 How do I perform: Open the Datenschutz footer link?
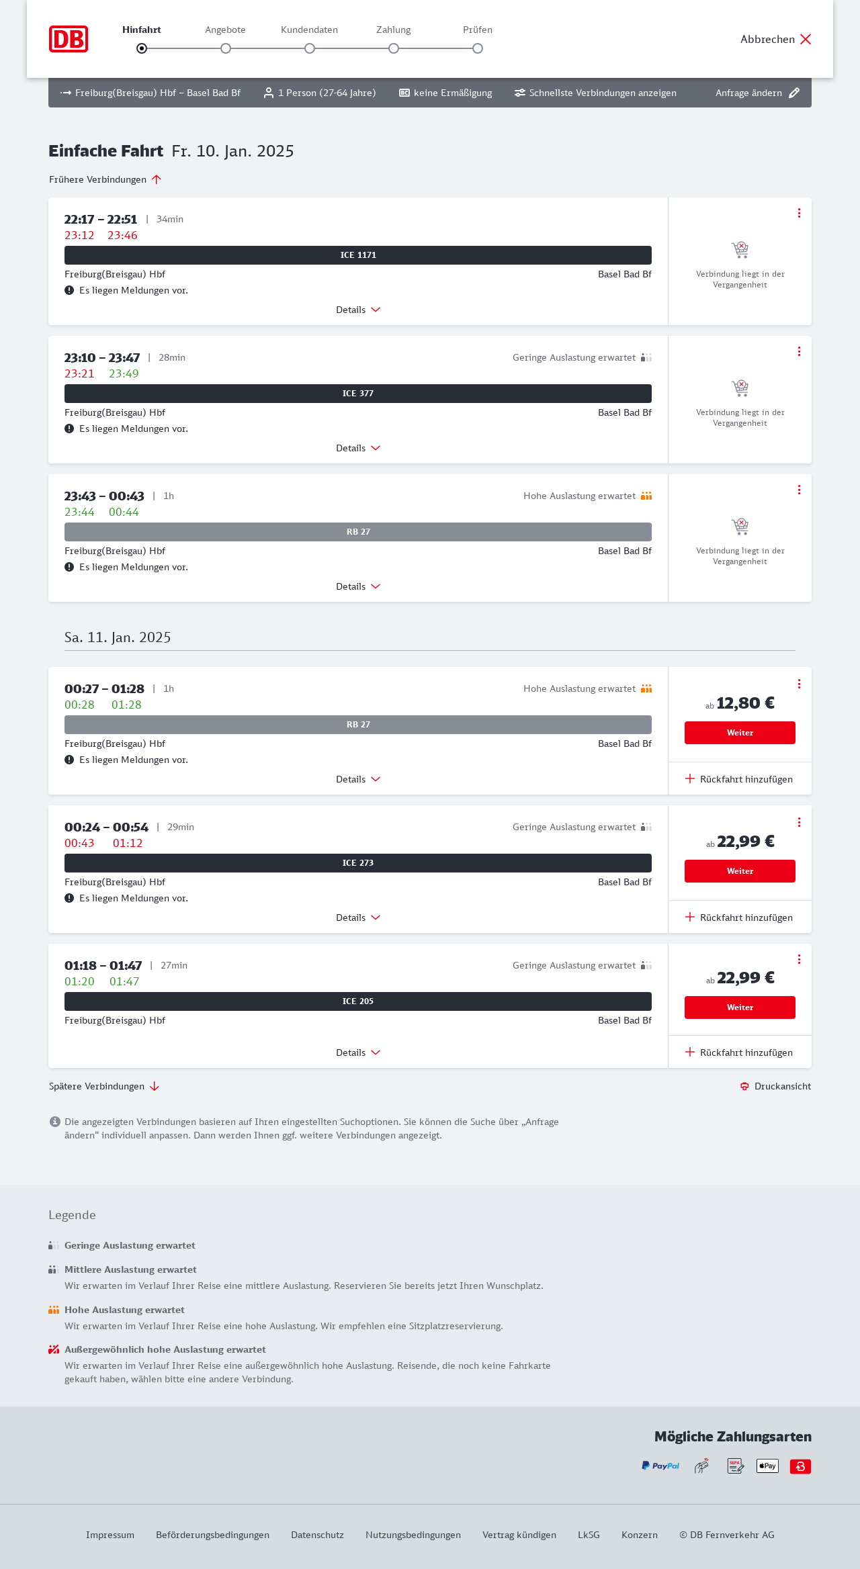click(317, 1535)
